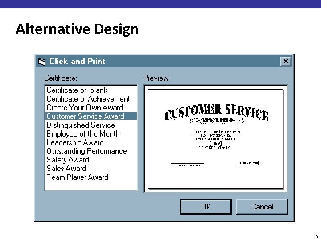
Task: Click the Click and Print title bar icon
Action: pos(42,62)
